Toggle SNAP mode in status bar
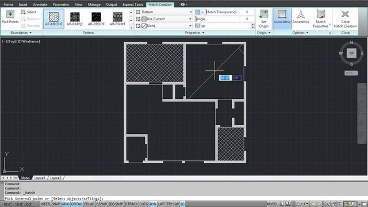 pyautogui.click(x=56, y=204)
